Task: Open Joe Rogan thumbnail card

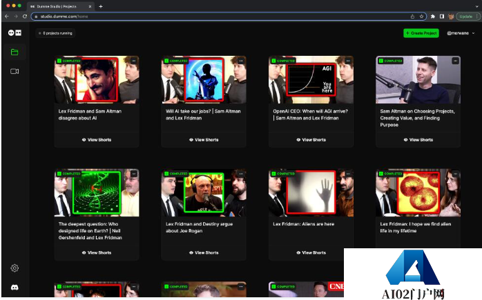Action: tap(204, 192)
